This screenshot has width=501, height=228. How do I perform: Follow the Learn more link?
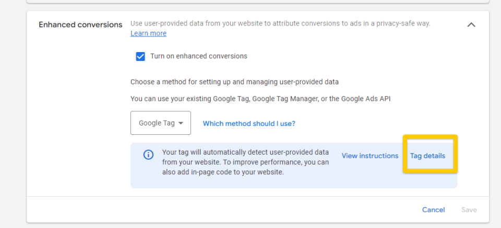(148, 33)
